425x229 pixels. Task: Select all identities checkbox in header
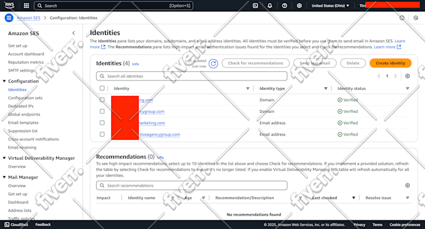pos(102,88)
